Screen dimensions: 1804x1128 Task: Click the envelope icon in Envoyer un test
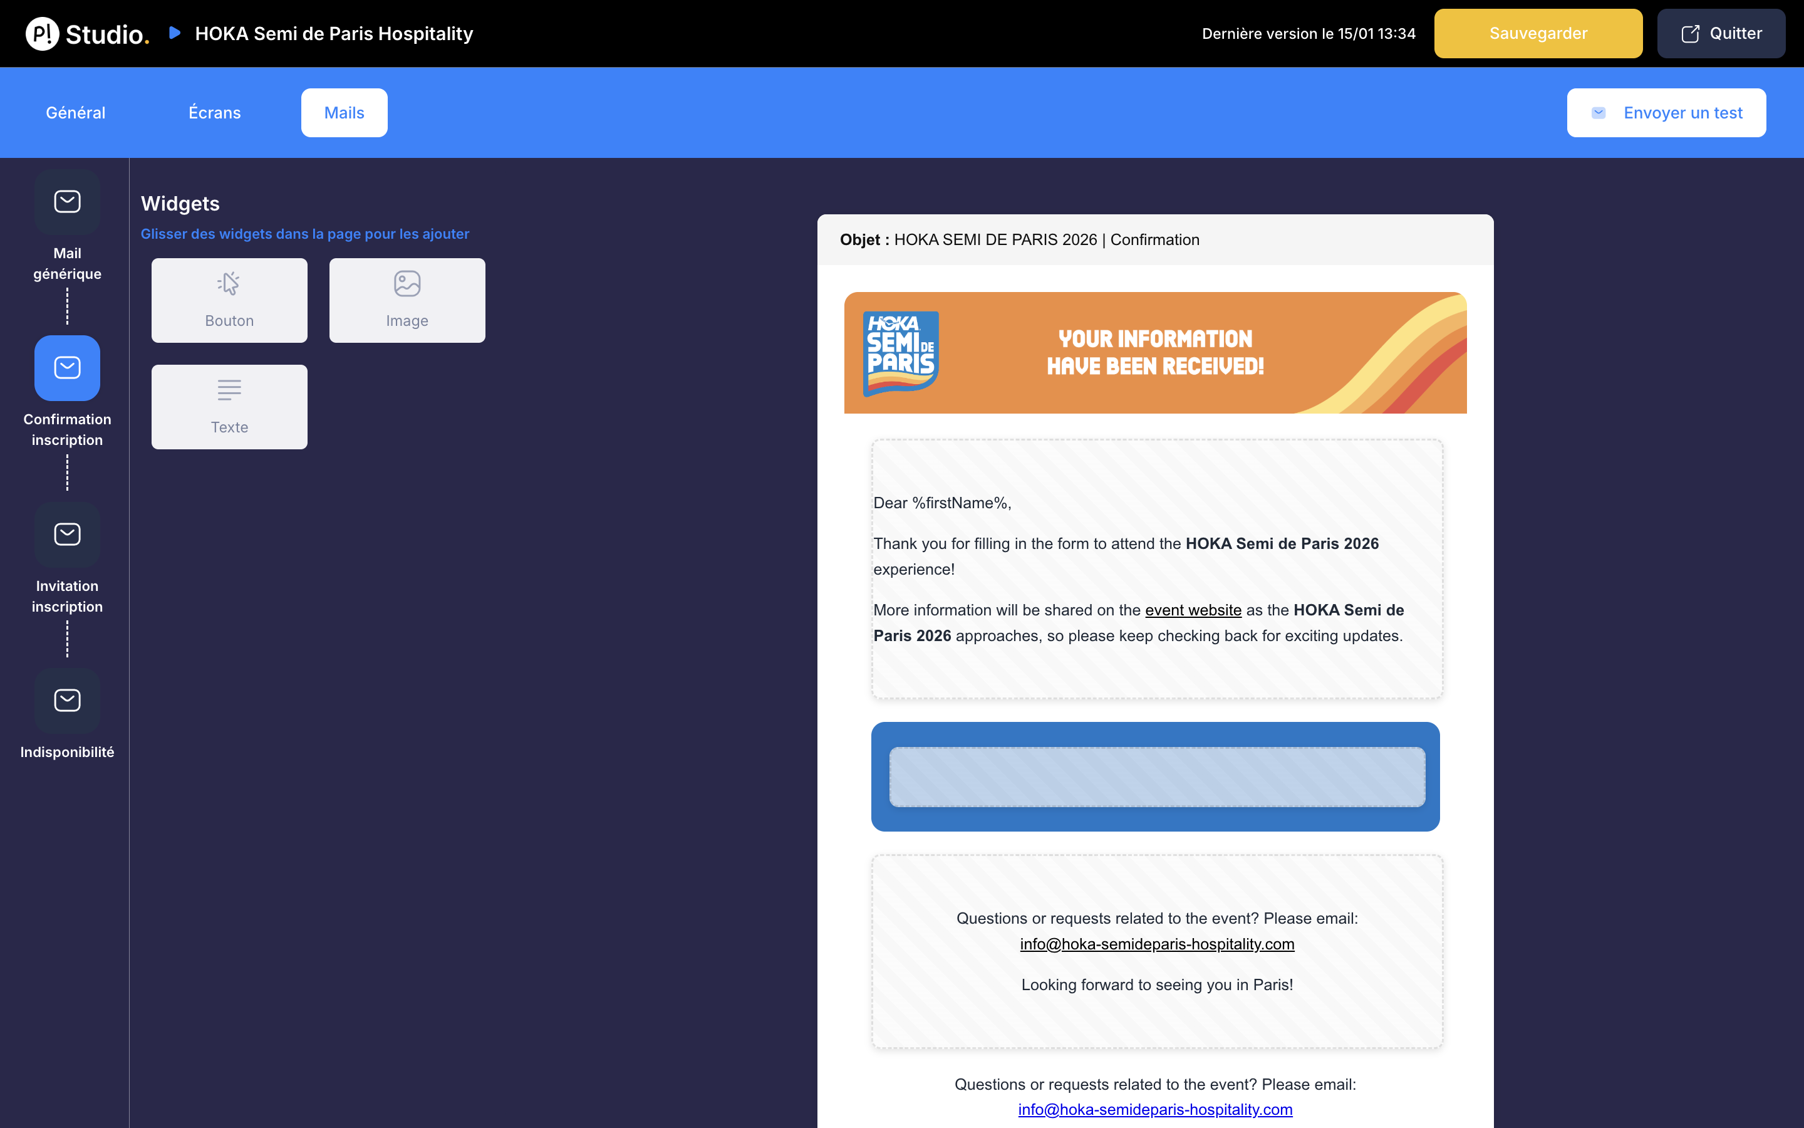pos(1599,113)
